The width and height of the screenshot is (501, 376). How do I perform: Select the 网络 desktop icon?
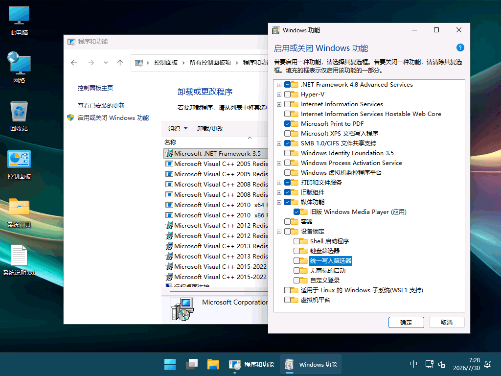click(x=19, y=68)
